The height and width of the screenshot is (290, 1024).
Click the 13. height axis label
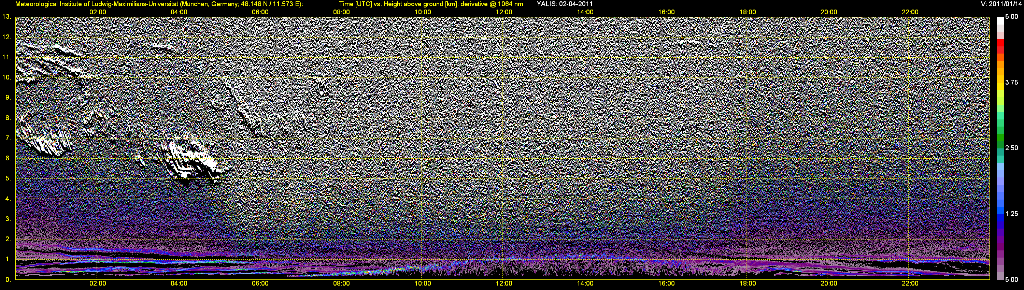pos(7,17)
